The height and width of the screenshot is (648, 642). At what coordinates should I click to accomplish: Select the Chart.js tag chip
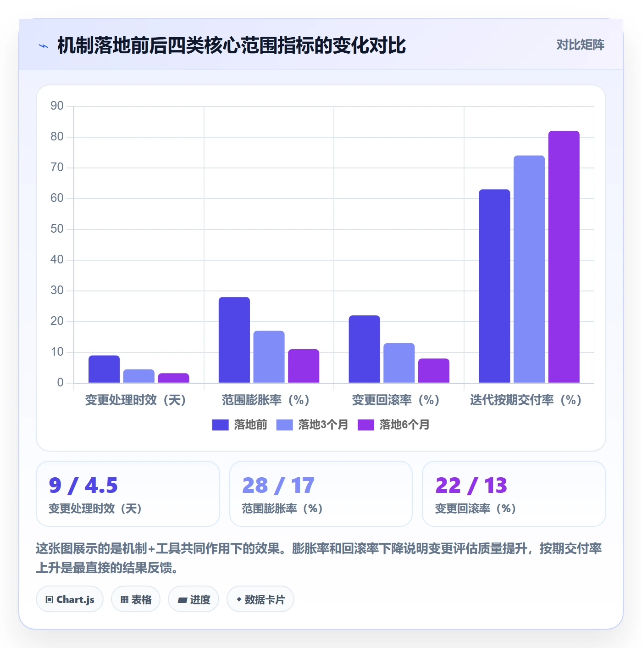click(x=70, y=599)
